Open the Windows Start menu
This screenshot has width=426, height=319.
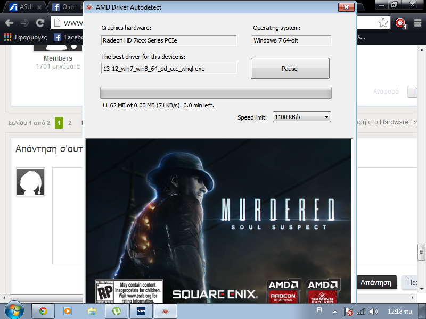(14, 310)
